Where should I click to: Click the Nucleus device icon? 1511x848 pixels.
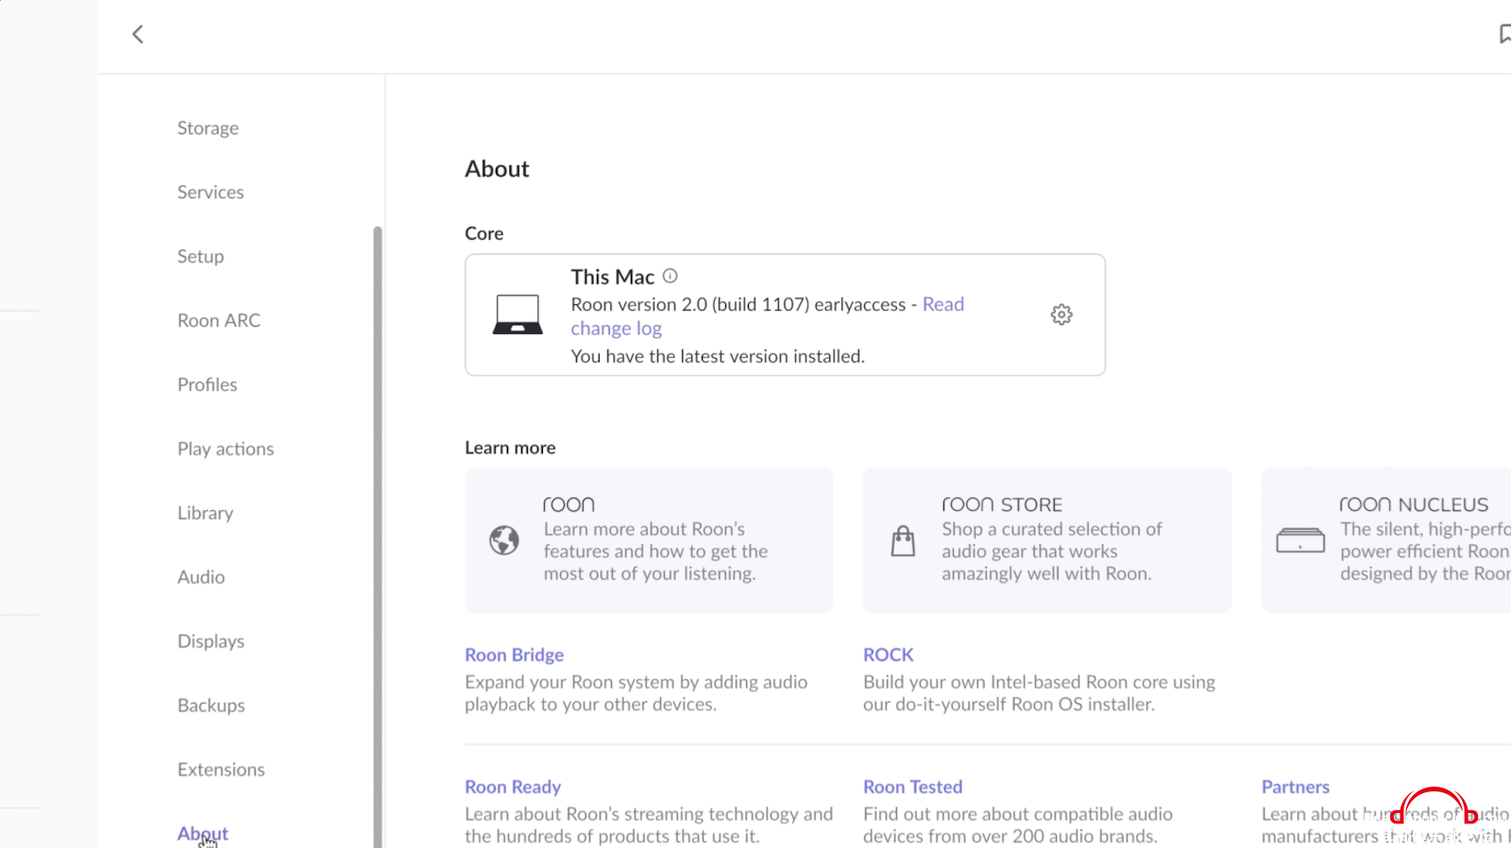[1300, 540]
